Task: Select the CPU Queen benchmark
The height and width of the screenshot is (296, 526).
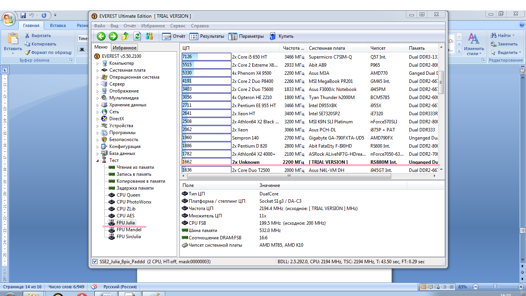Action: coord(128,195)
